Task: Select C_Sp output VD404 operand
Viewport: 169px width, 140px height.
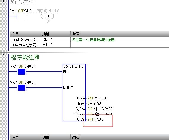Action: pyautogui.click(x=100, y=114)
